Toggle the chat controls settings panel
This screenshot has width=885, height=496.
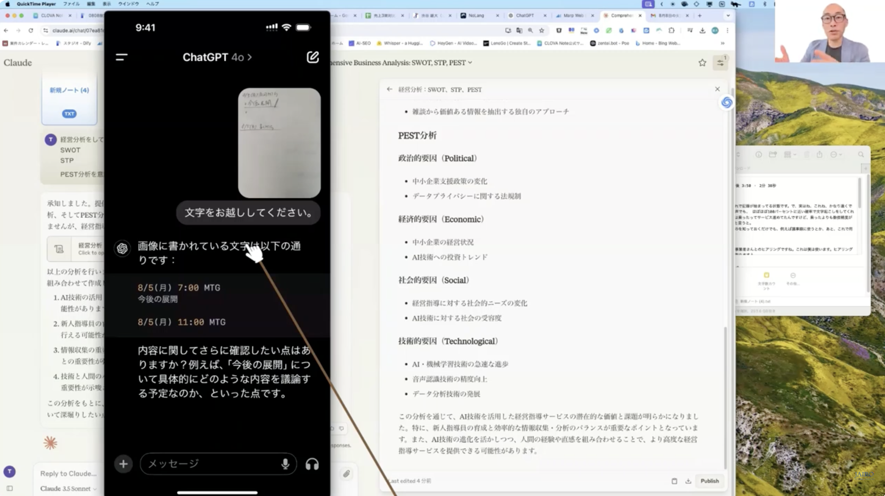click(720, 63)
